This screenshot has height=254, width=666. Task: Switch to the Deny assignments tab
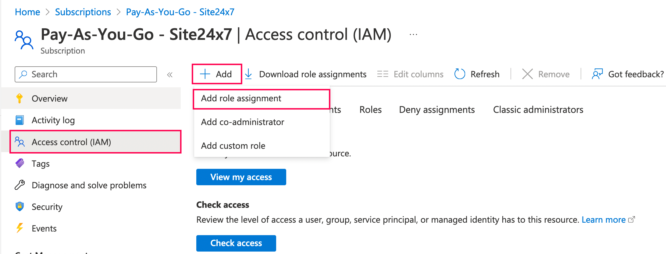(x=436, y=110)
